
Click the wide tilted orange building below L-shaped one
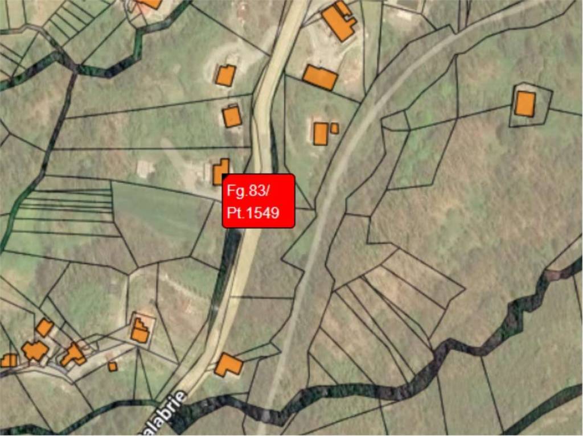(320, 77)
